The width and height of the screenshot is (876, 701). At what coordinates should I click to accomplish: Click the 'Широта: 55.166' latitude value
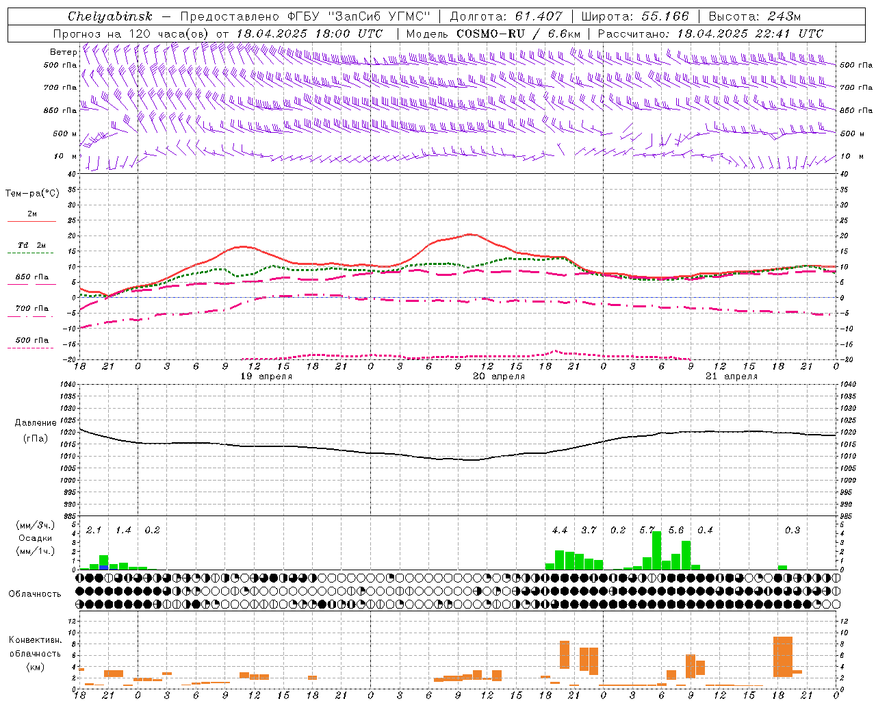pos(635,16)
